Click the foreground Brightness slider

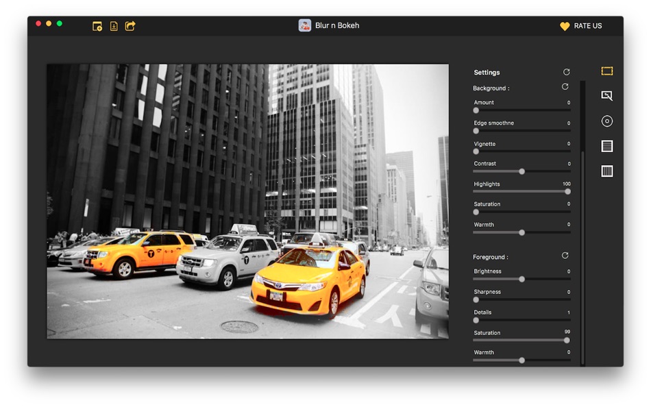pos(521,279)
